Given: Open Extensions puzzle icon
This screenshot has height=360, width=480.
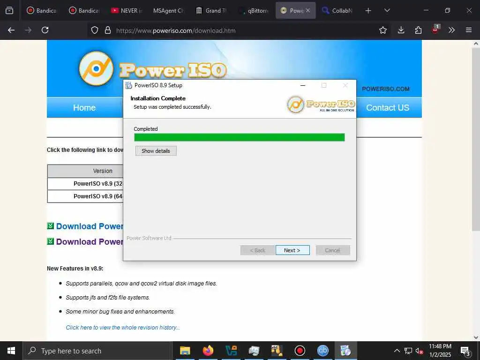Looking at the screenshot, I should tap(418, 30).
